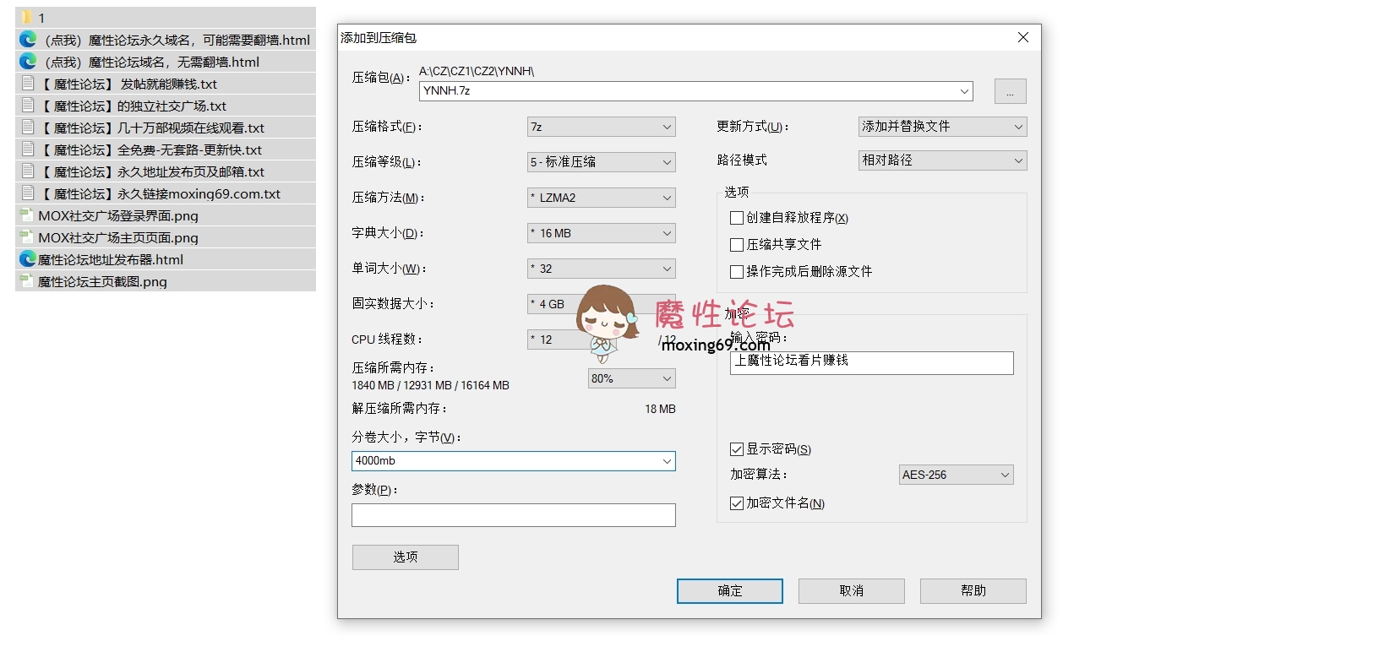Click the 选项 button
Screen dimensions: 1390x652
tap(405, 557)
